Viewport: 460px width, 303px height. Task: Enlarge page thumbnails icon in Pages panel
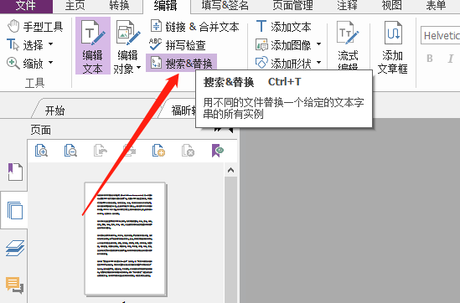41,151
